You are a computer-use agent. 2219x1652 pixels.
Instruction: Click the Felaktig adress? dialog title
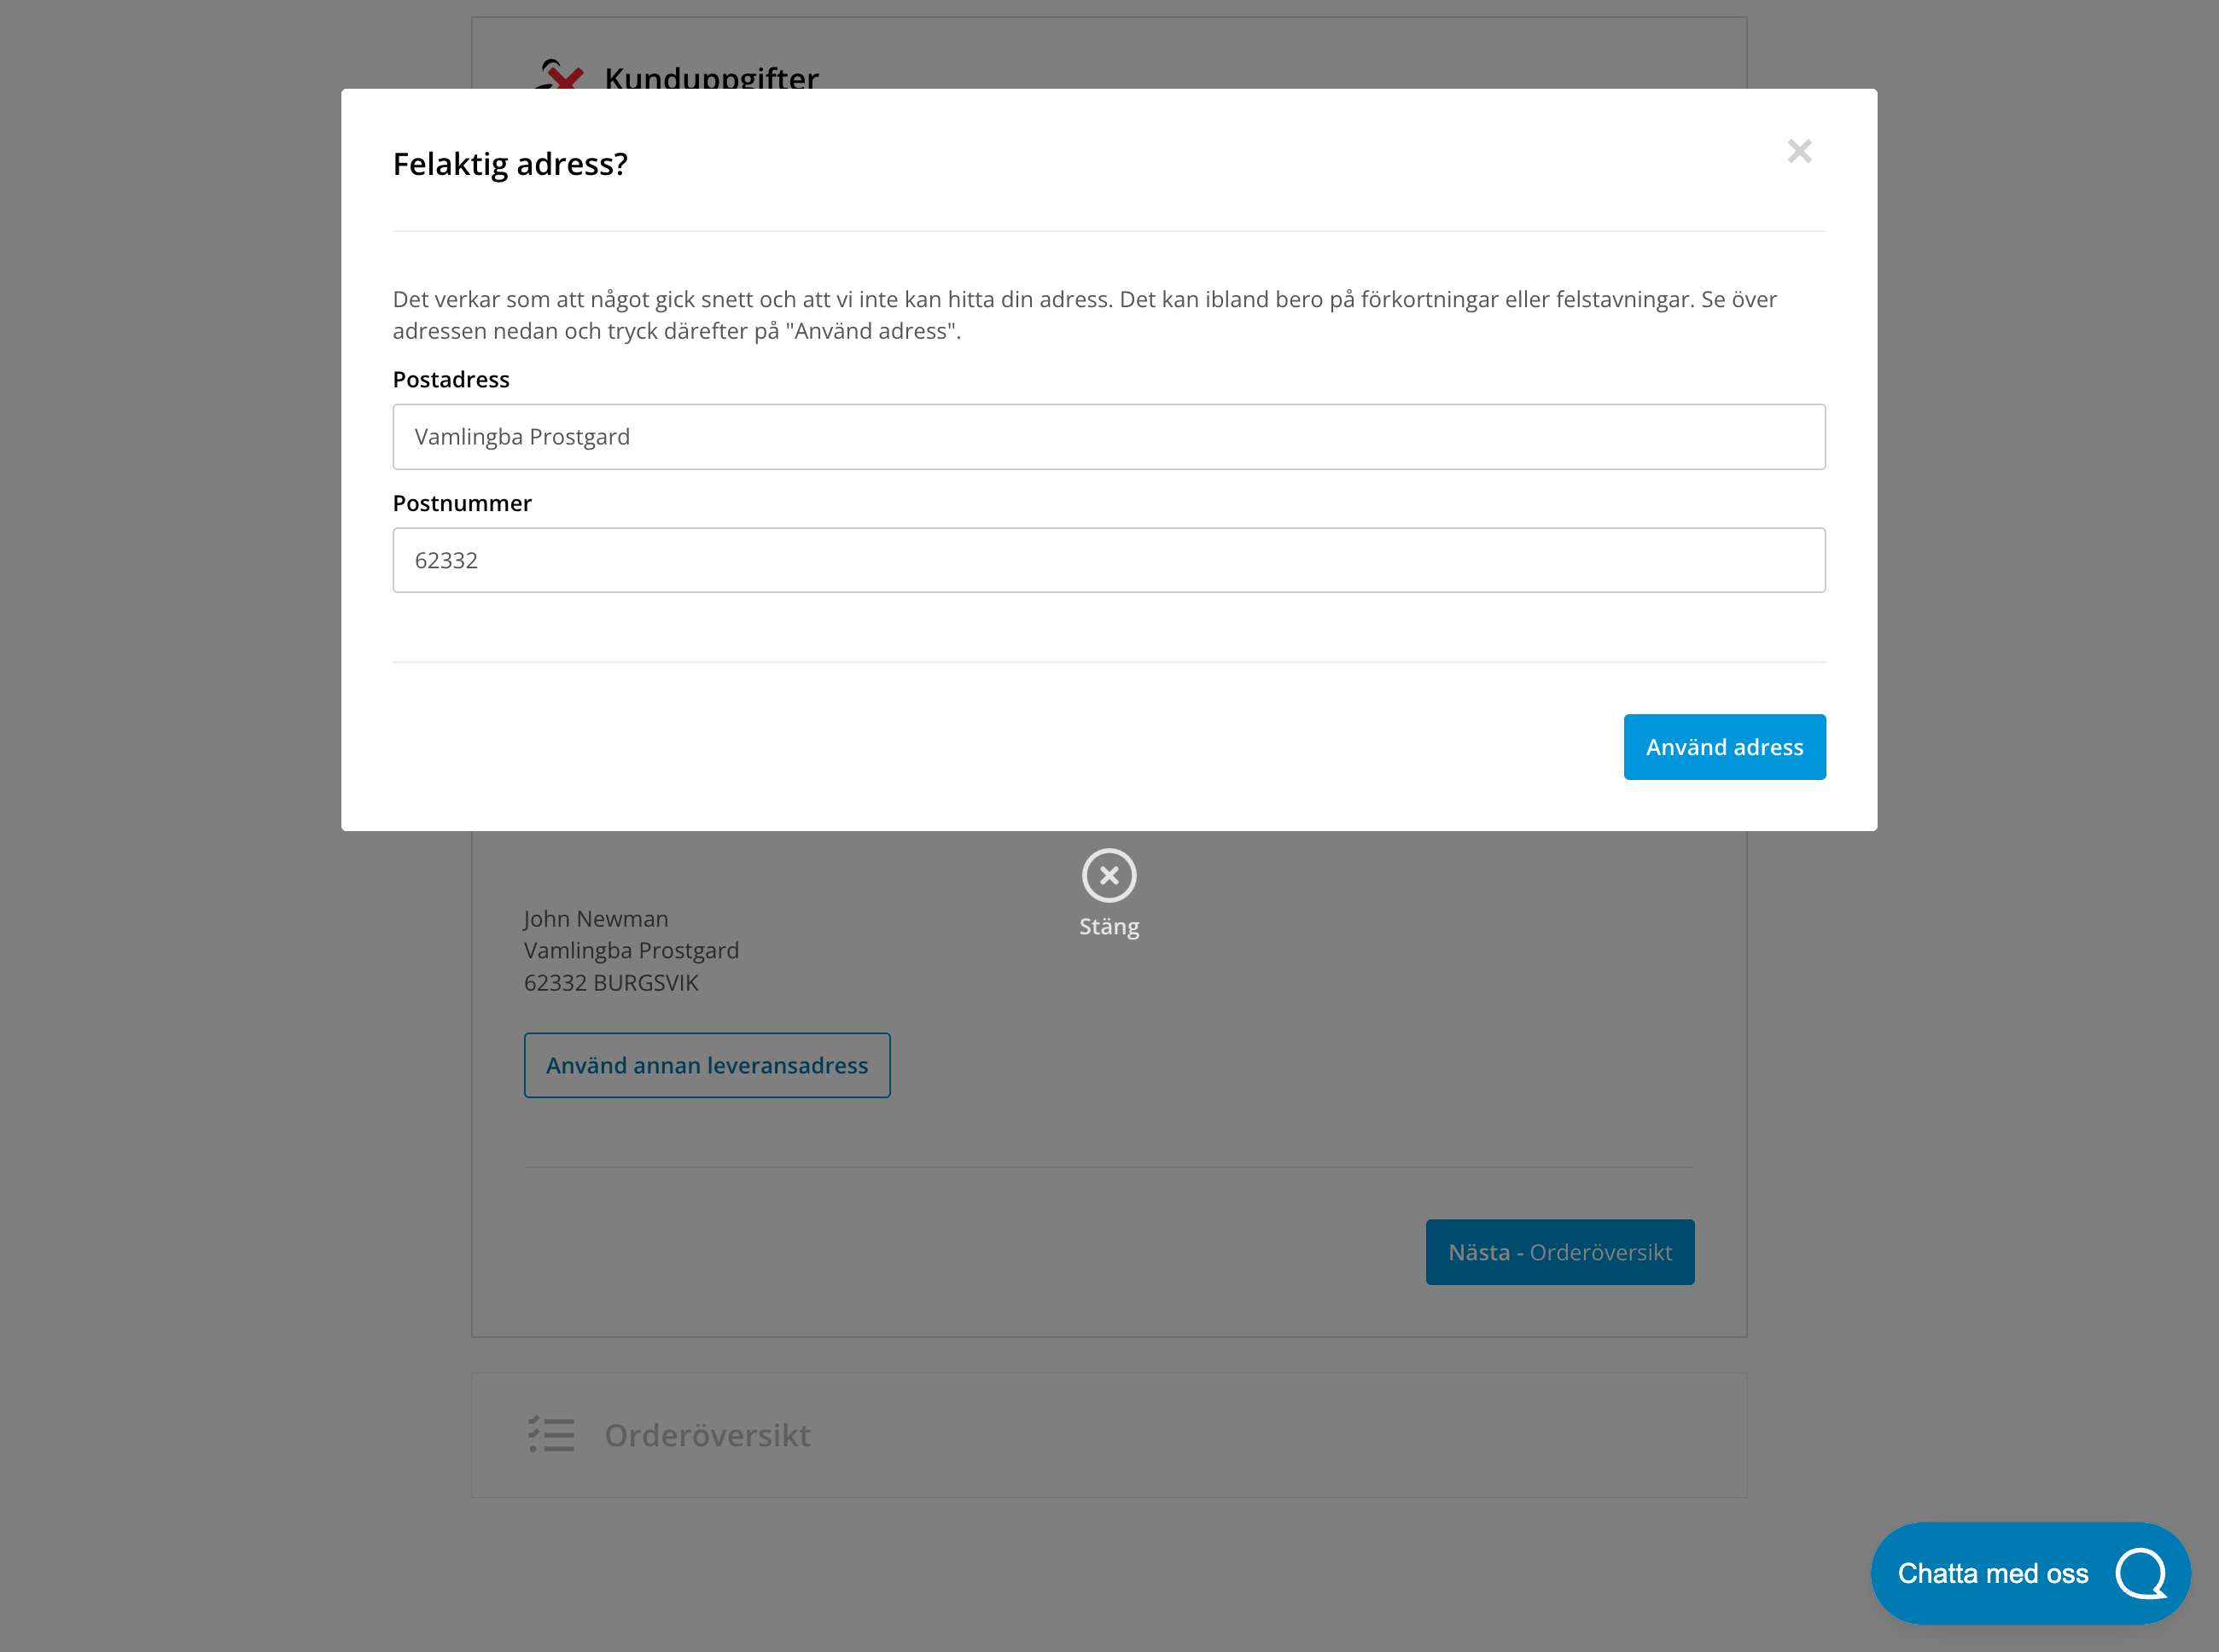coord(510,164)
